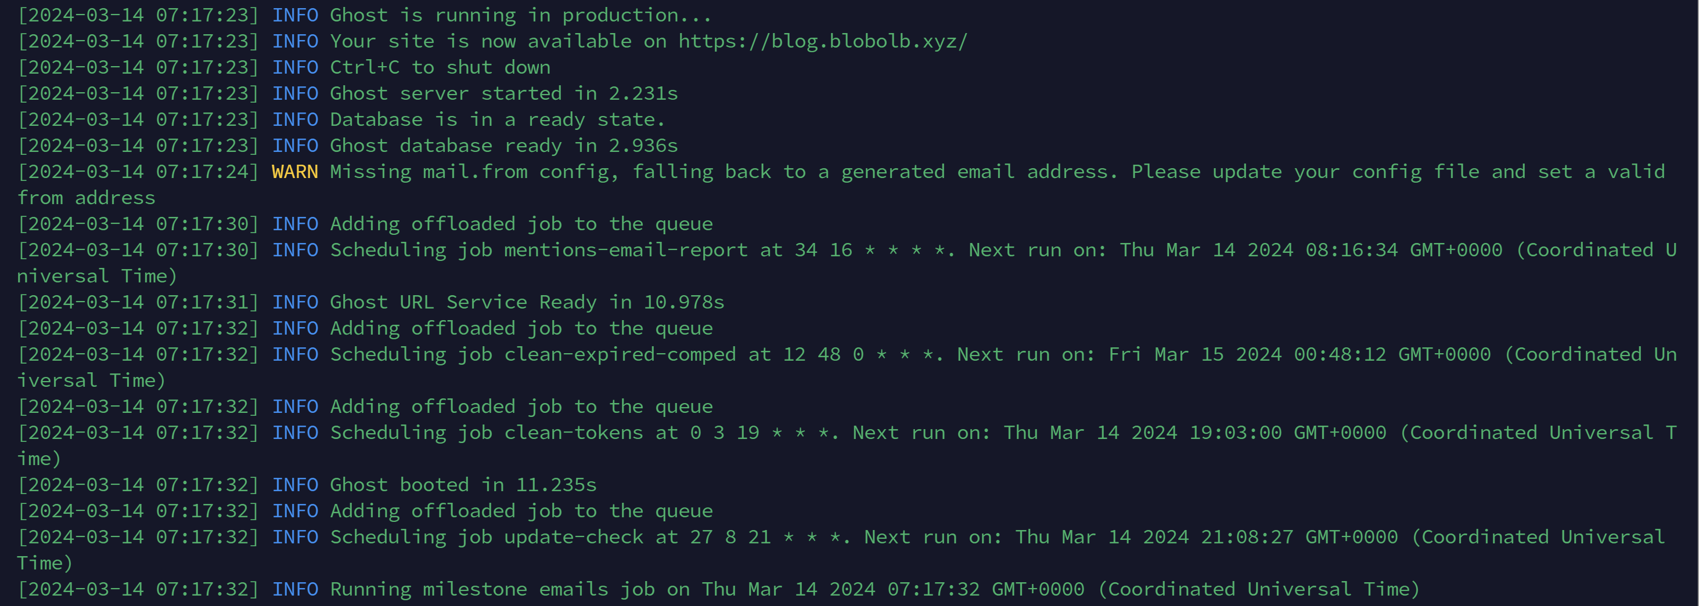Click the 'Ghost booted in 11.235s' message
Image resolution: width=1699 pixels, height=606 pixels.
[463, 485]
